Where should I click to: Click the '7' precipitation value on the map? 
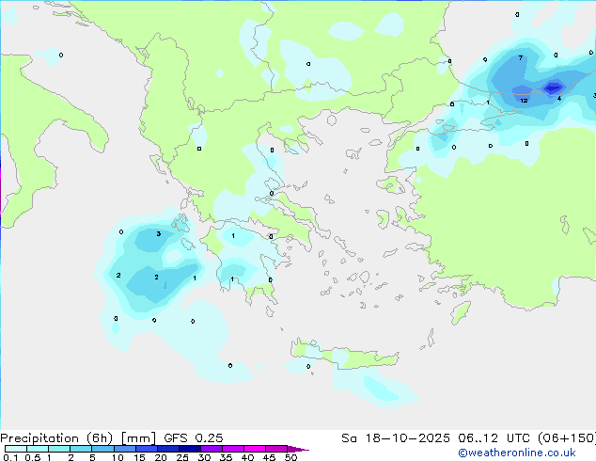521,57
